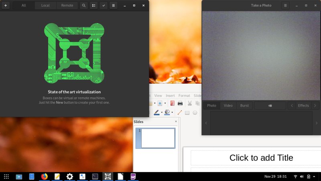Open Firefox from the taskbar

(44, 177)
